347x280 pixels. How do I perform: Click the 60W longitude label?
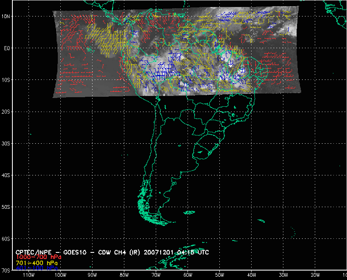[x=188, y=275]
